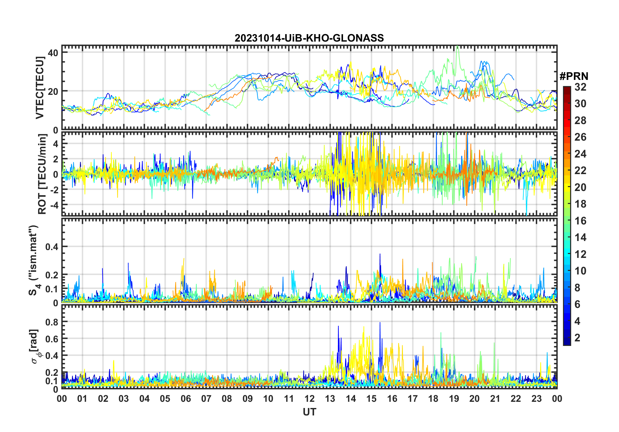Select colorbar tick label 10

(580, 271)
